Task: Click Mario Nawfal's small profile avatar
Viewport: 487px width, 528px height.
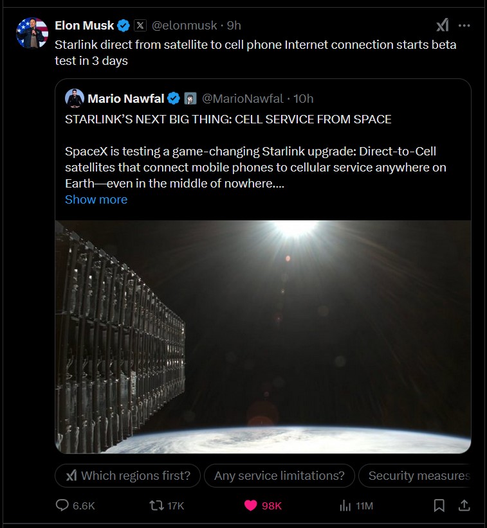Action: coord(75,98)
